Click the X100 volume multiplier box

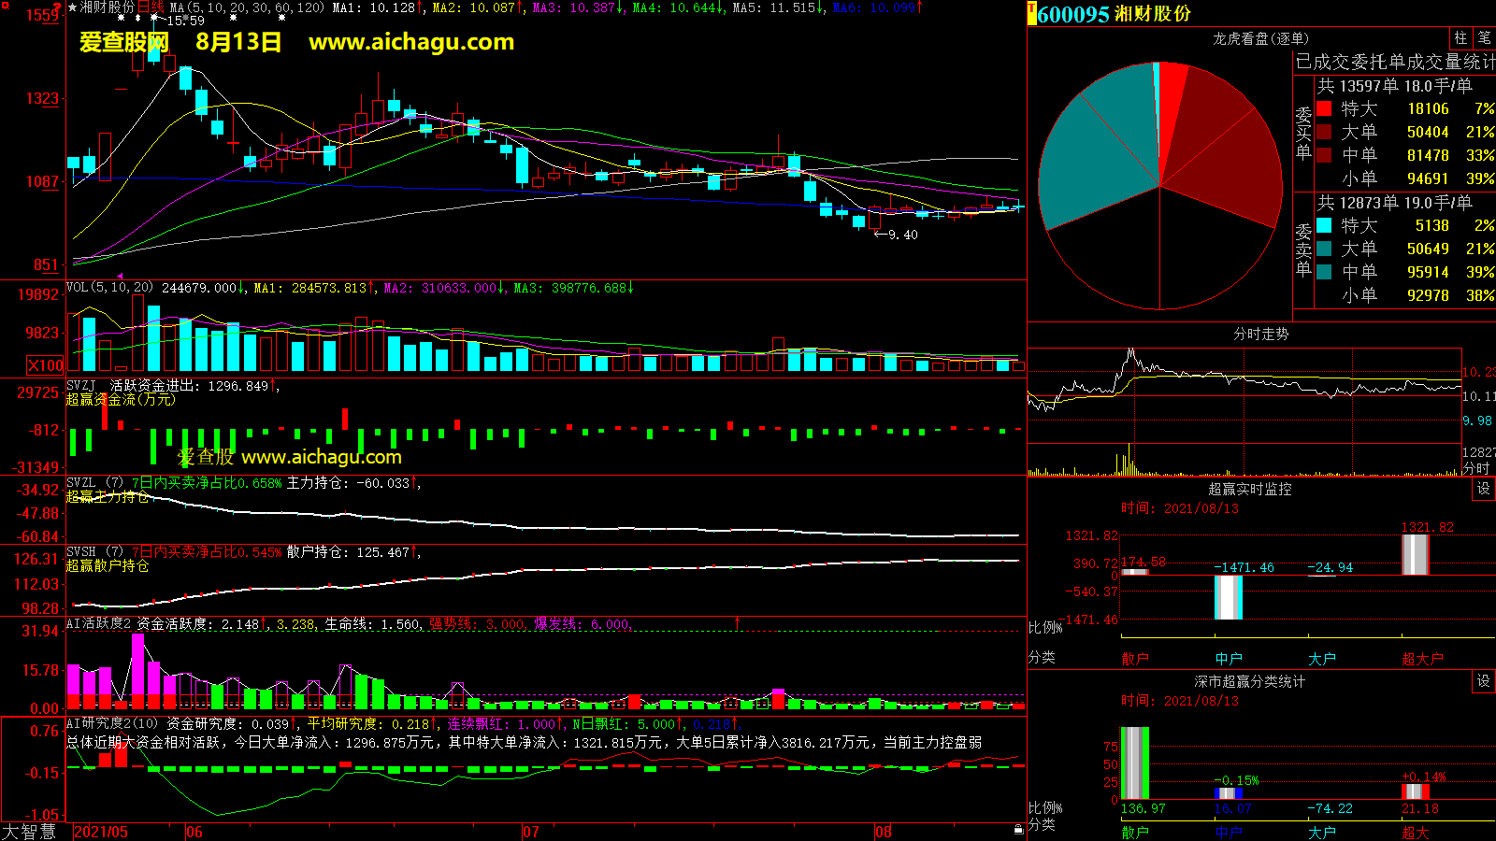pos(46,365)
